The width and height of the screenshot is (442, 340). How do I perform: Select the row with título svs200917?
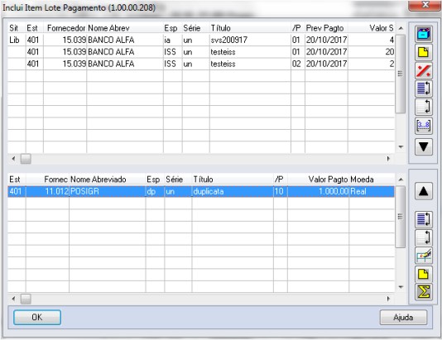coord(201,40)
